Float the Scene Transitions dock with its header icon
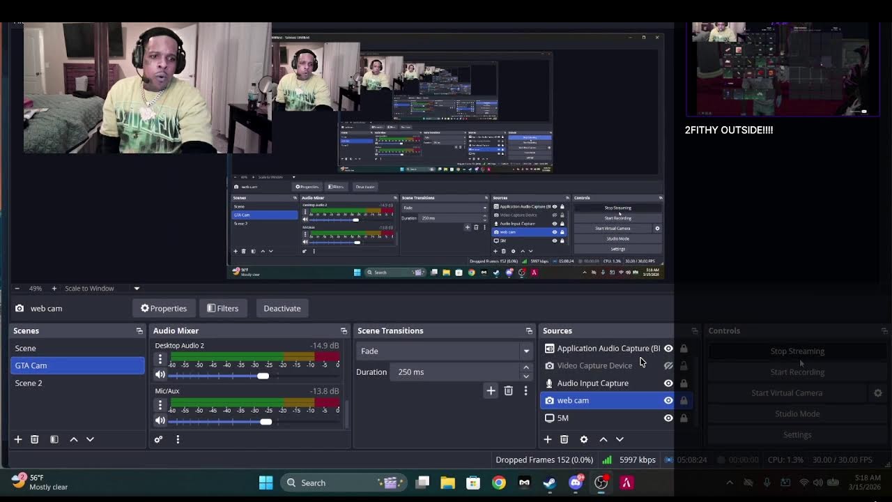The width and height of the screenshot is (892, 502). (529, 330)
